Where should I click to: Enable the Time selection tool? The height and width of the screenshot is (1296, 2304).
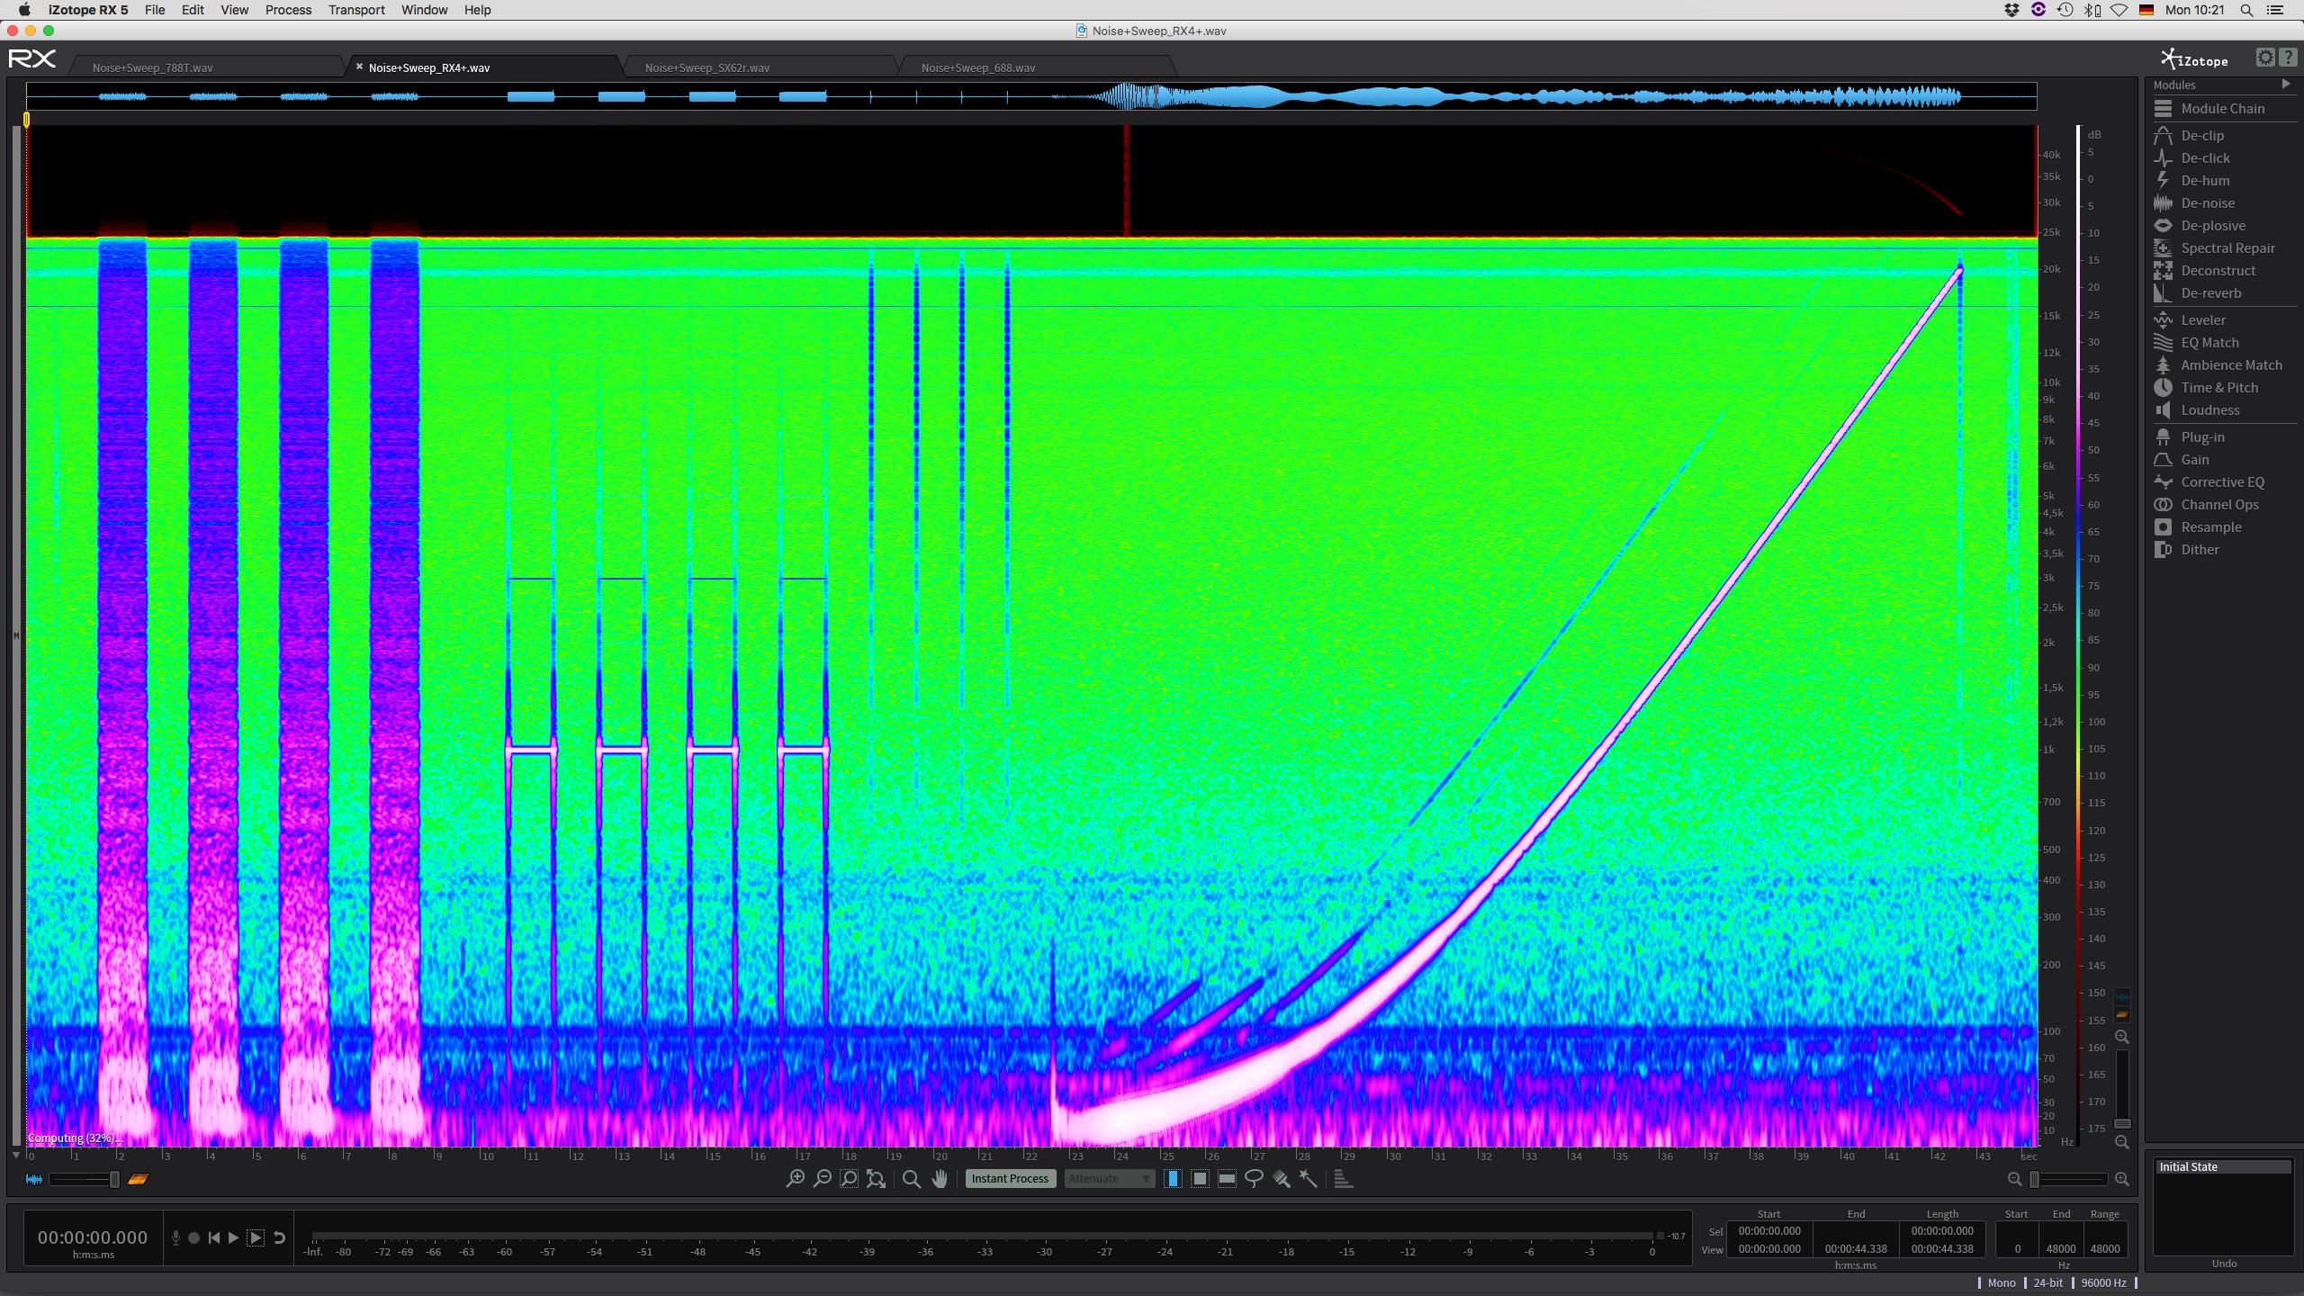tap(1173, 1178)
